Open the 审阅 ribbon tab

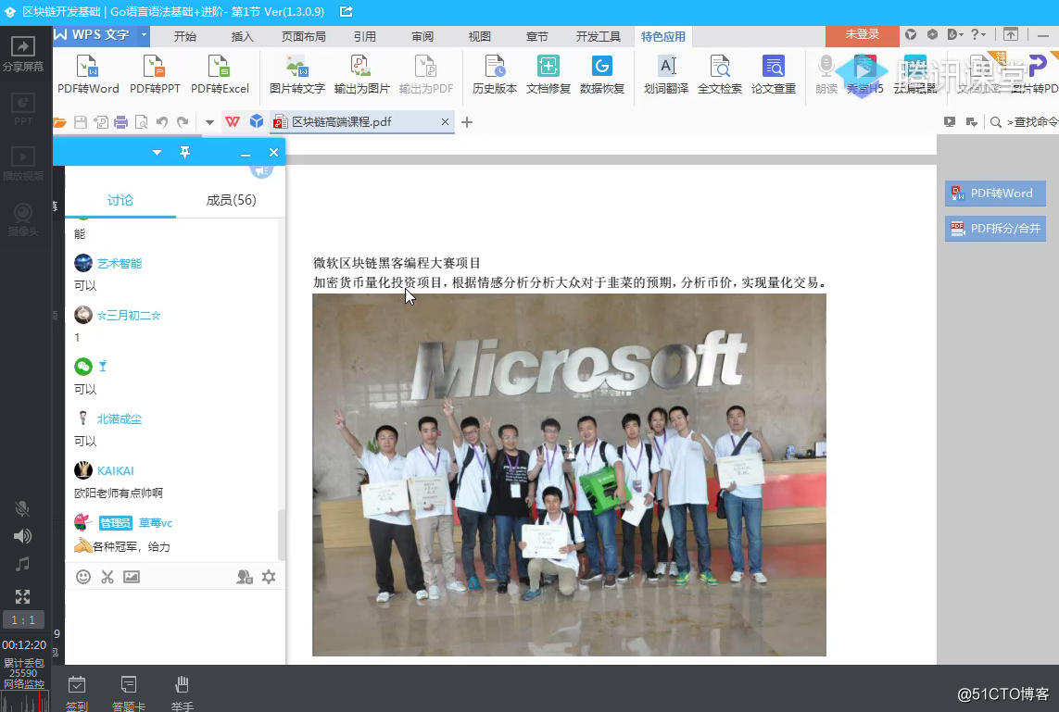(422, 36)
